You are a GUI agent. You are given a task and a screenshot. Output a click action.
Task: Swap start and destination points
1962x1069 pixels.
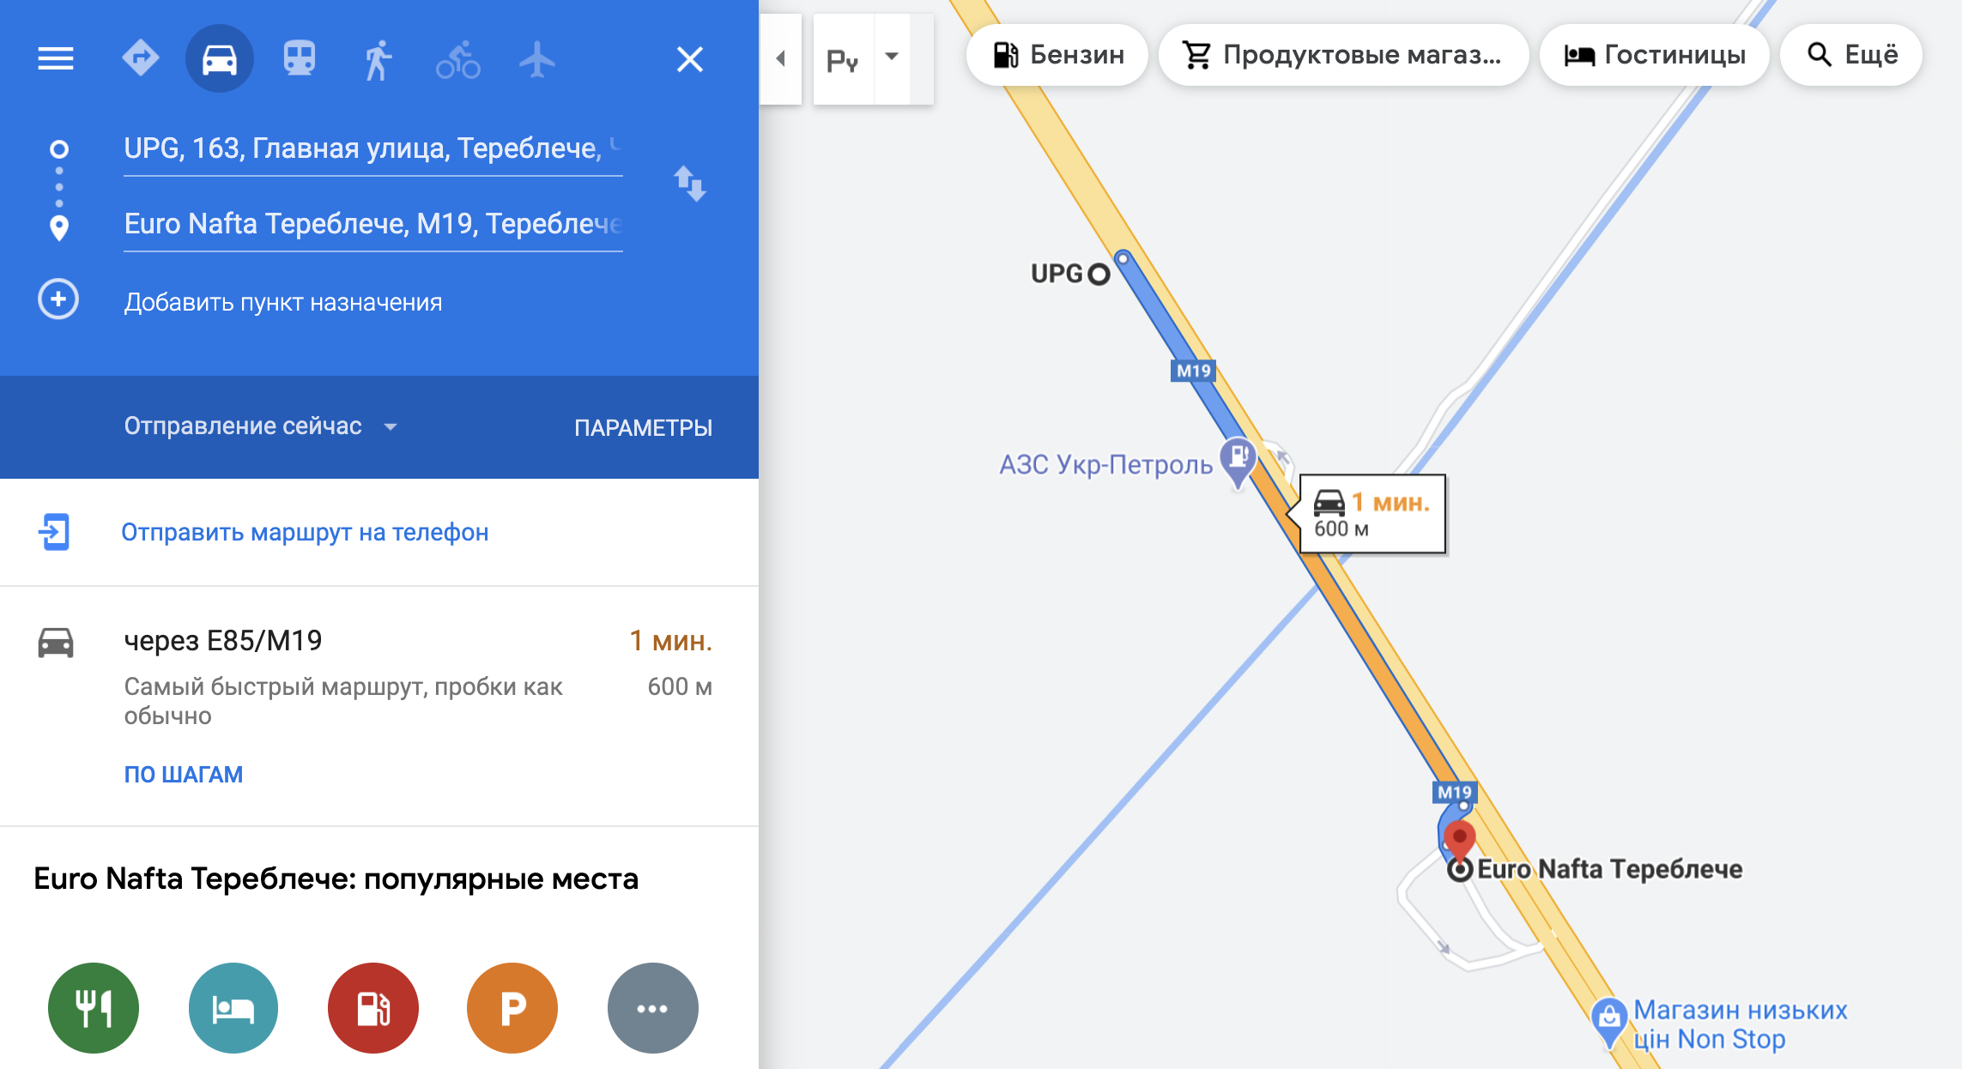tap(689, 184)
